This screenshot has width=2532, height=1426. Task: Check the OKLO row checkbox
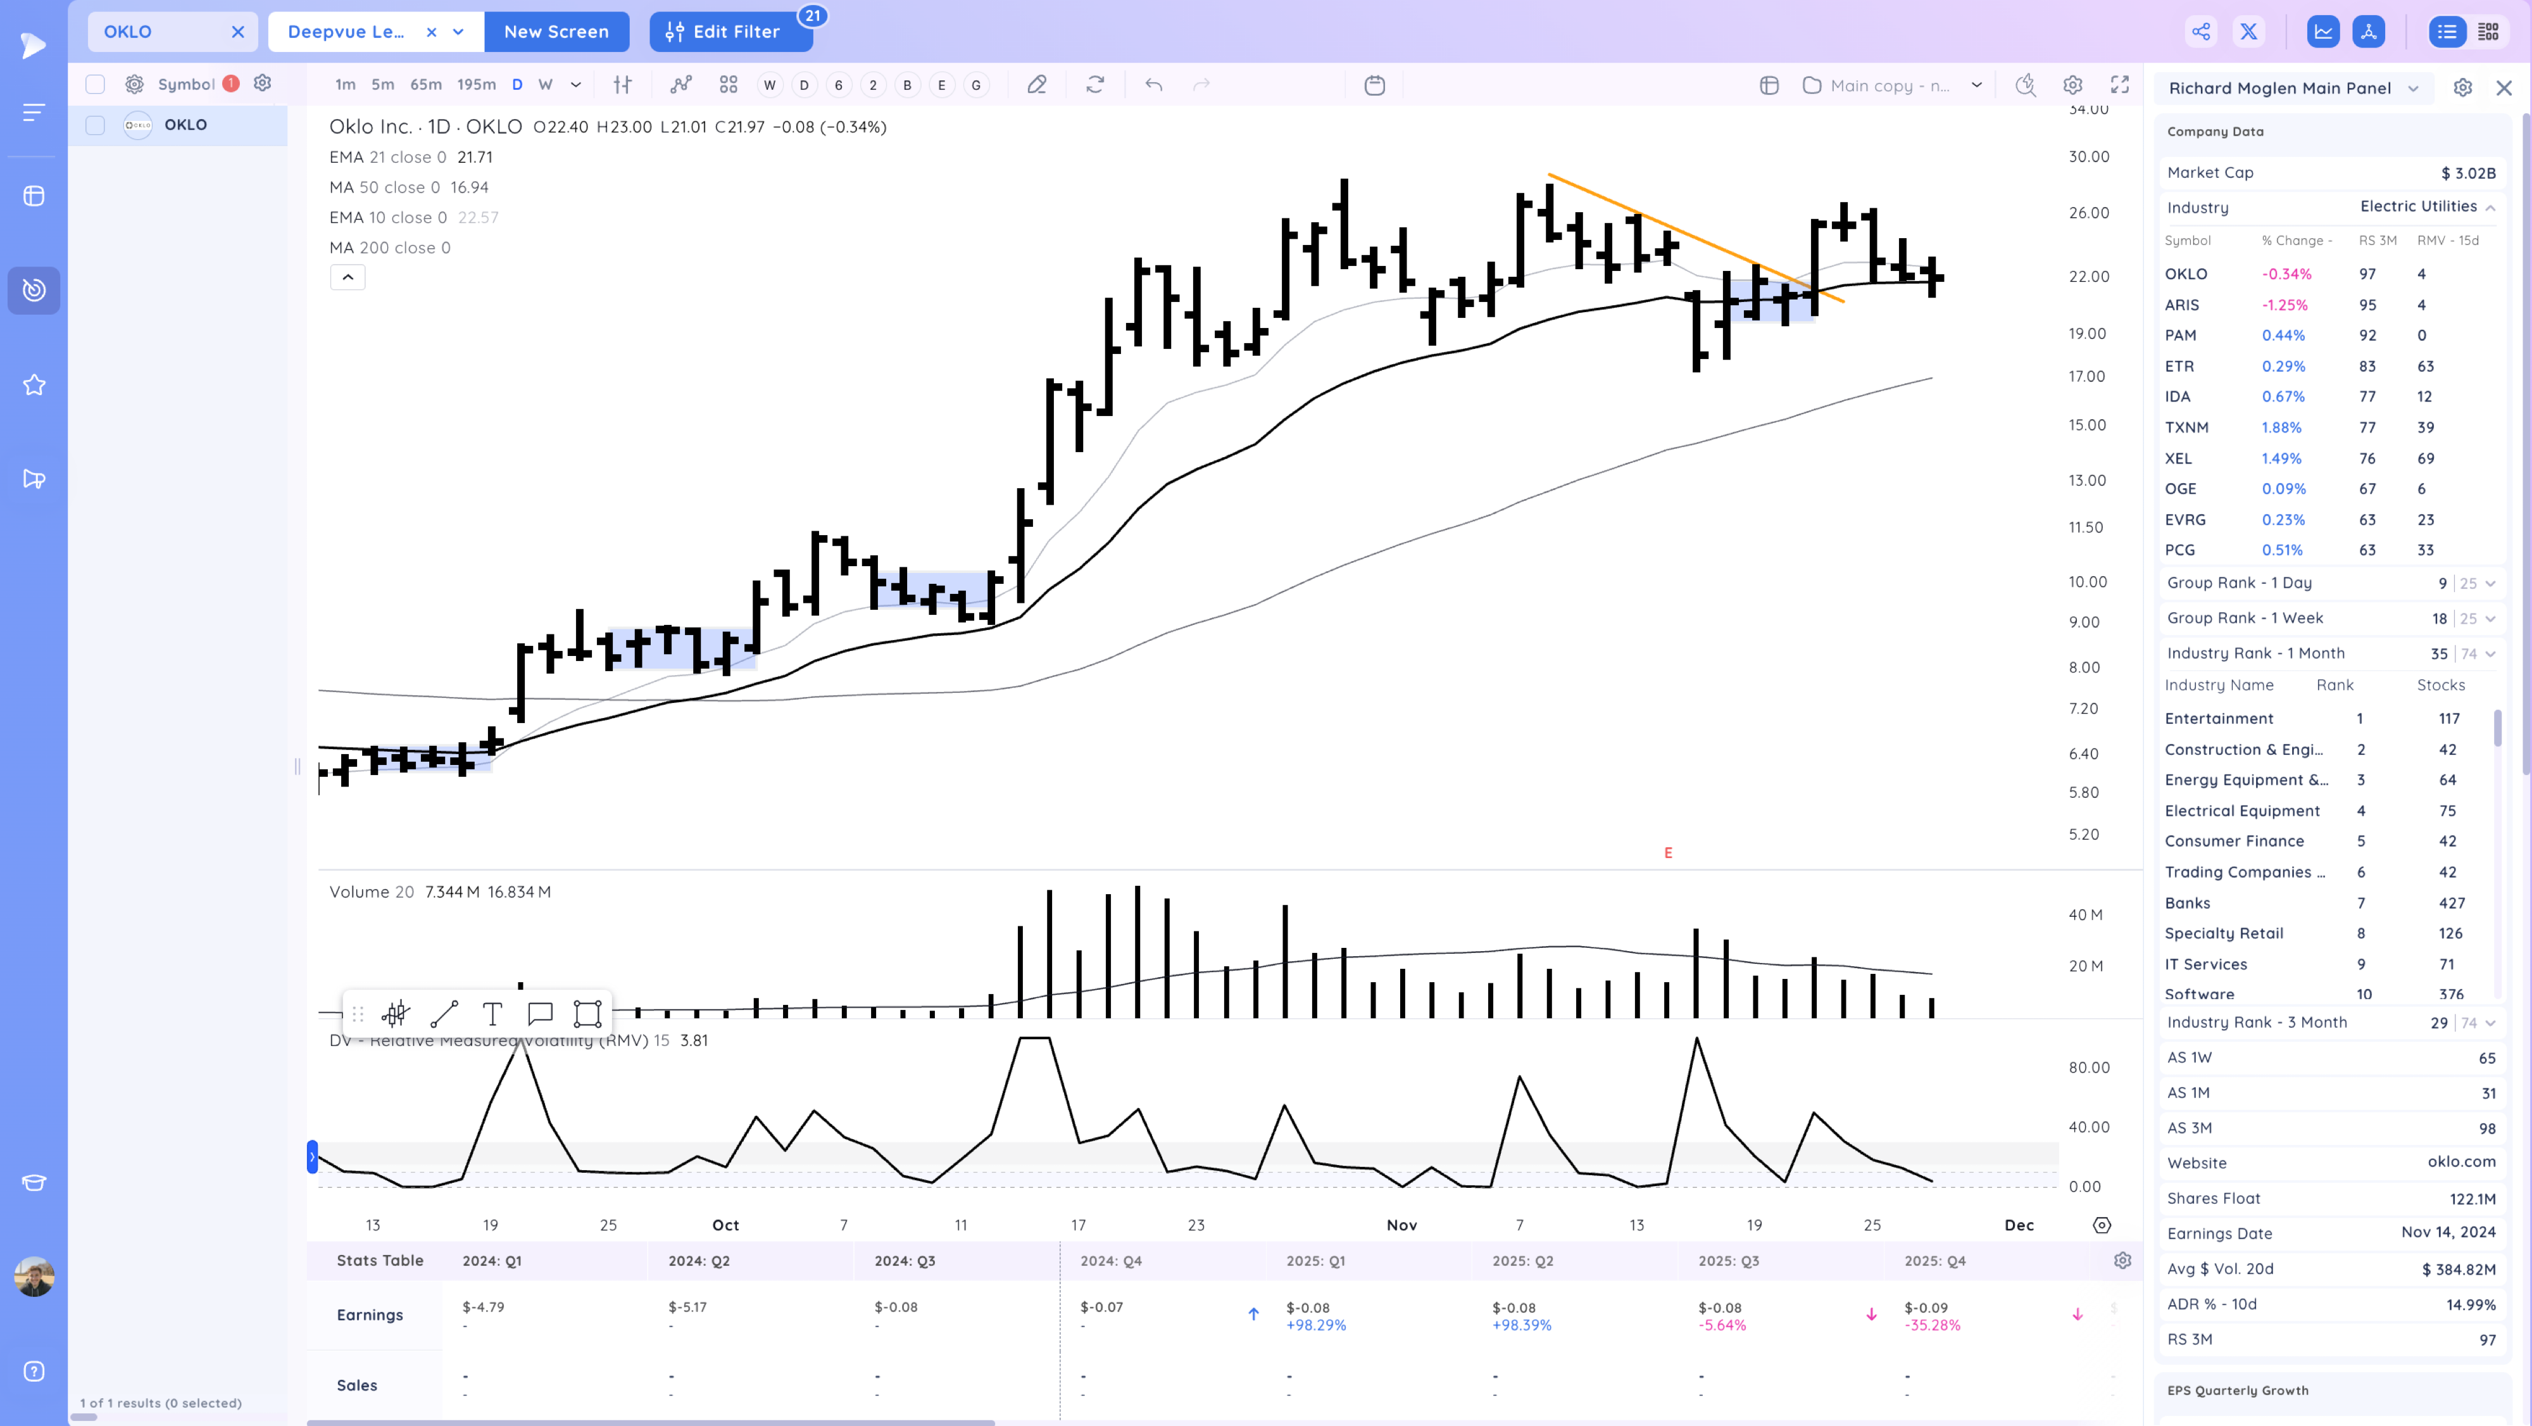[96, 125]
